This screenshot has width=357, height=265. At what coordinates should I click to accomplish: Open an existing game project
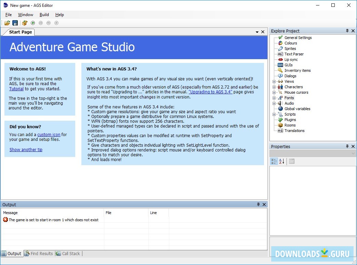7,23
